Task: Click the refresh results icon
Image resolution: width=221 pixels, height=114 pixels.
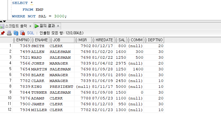Action: (x=16, y=33)
